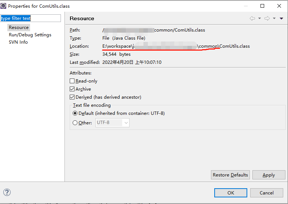The height and width of the screenshot is (204, 288).
Task: Click the Location path value text
Action: point(176,46)
